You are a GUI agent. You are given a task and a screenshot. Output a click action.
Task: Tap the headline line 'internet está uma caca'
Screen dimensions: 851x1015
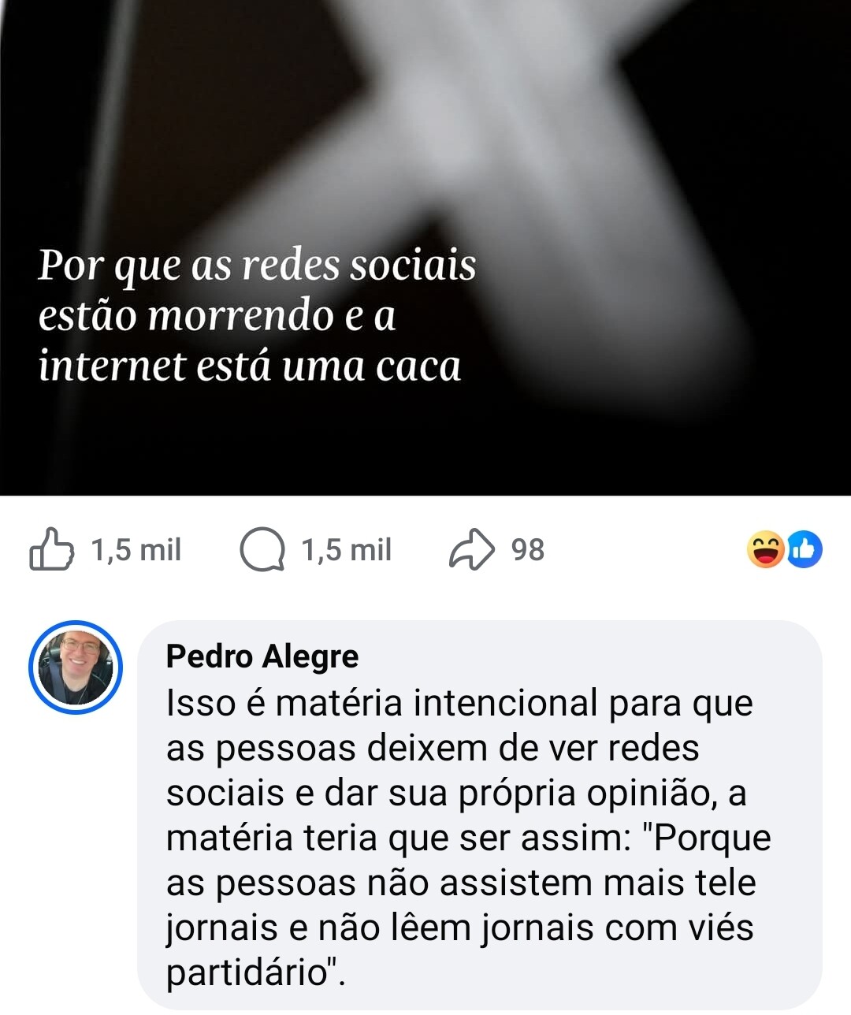point(249,366)
